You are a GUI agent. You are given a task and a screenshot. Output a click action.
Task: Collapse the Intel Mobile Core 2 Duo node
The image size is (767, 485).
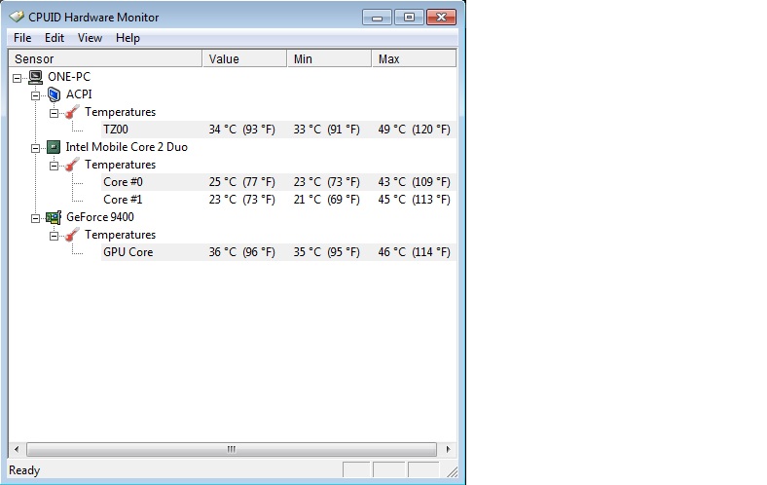[36, 148]
